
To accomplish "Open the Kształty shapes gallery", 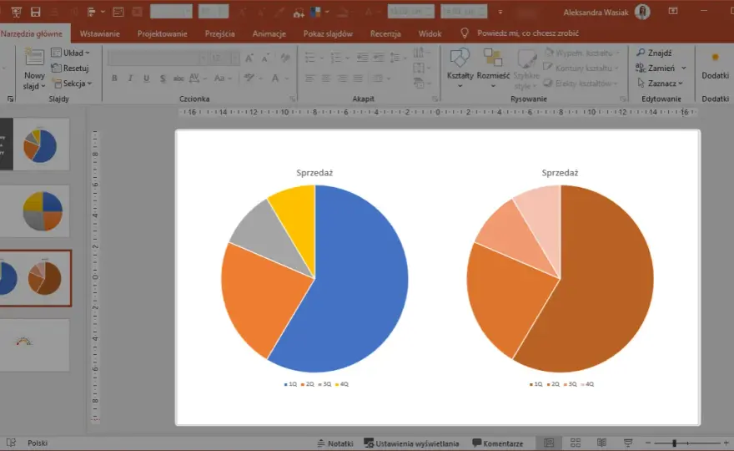I will tap(460, 68).
